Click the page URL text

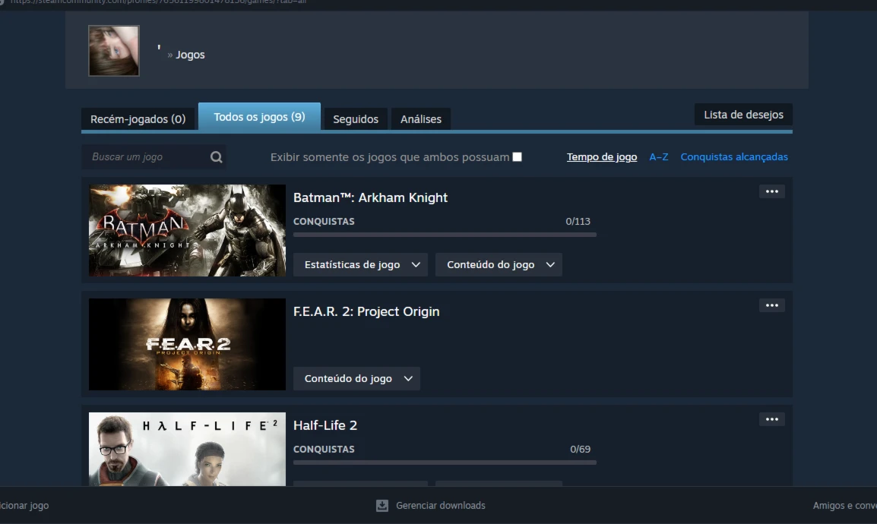[x=158, y=2]
